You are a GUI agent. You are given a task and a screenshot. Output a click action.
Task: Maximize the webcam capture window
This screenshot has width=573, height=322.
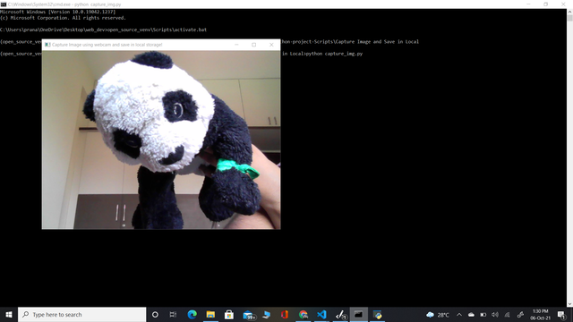pos(254,45)
